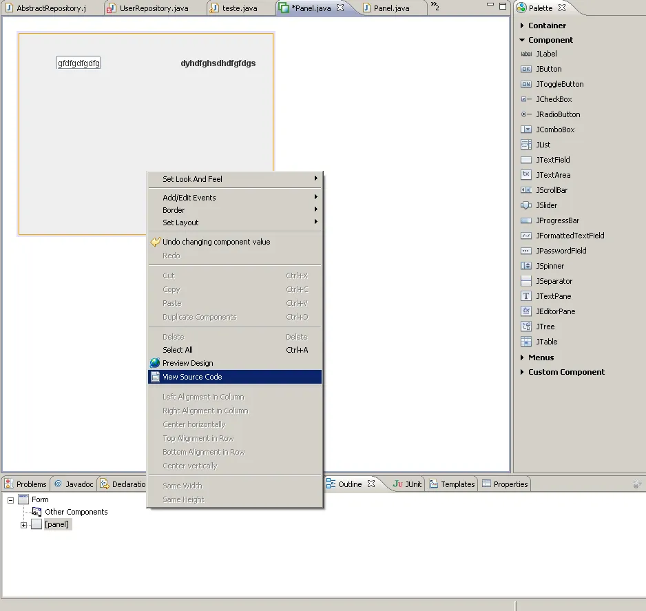Show hidden editor tabs list

435,6
